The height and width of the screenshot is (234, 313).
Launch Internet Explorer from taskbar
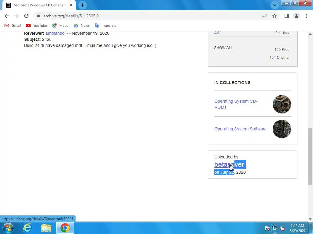(27, 228)
